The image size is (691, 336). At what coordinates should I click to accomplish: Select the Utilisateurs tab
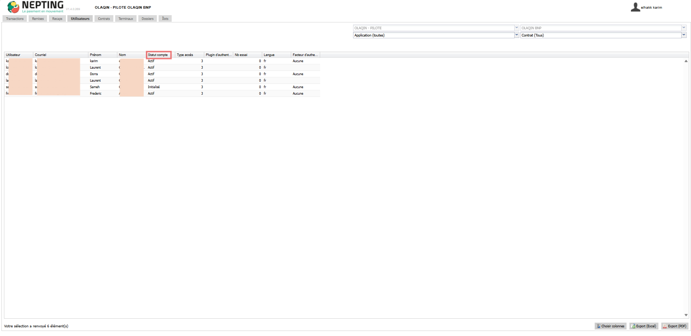(x=80, y=19)
